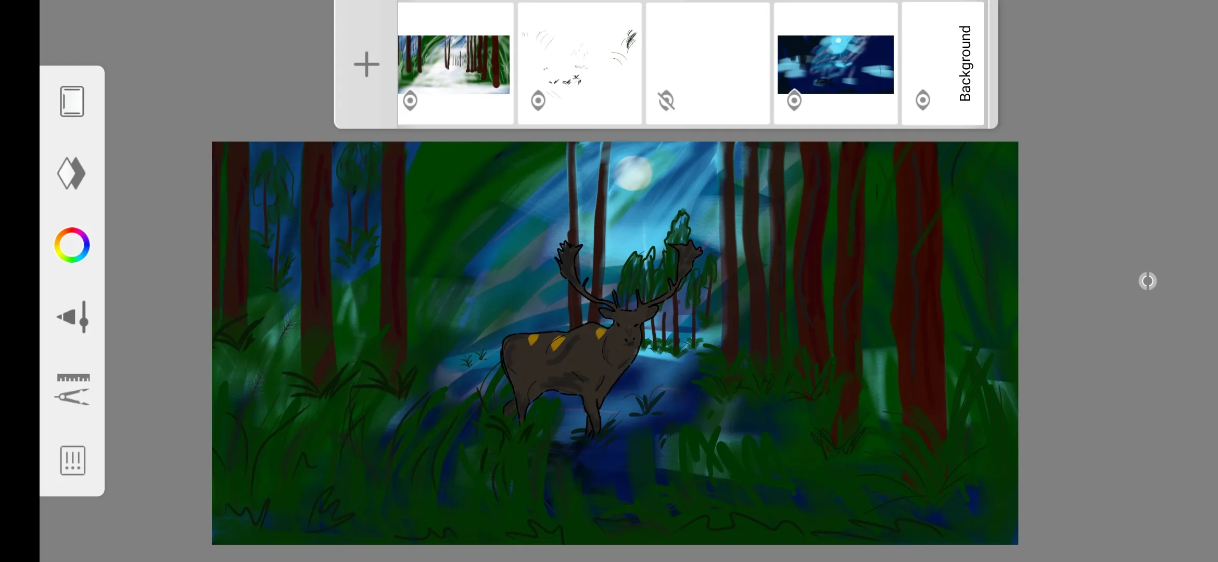Select the dark blue night layer thumbnail

(x=835, y=65)
